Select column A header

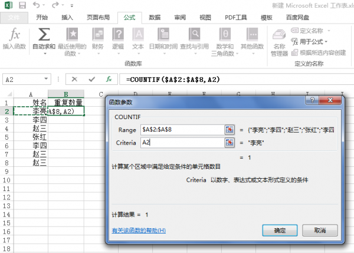[x=31, y=94]
